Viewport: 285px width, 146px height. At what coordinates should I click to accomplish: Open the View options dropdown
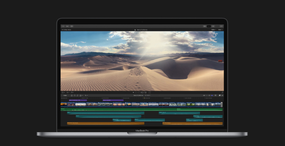pos(220,30)
